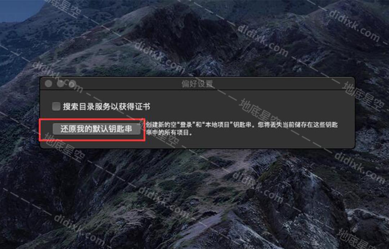Click the description starting with 创建新的空
This screenshot has width=389, height=249.
pos(242,128)
